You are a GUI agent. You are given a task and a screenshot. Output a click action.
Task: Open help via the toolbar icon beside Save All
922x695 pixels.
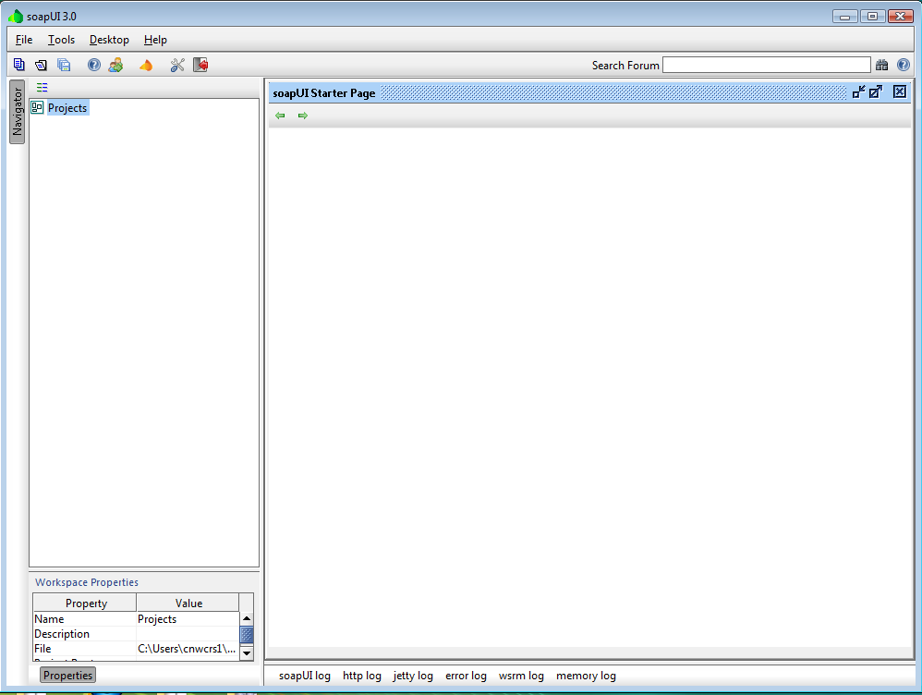(x=93, y=65)
